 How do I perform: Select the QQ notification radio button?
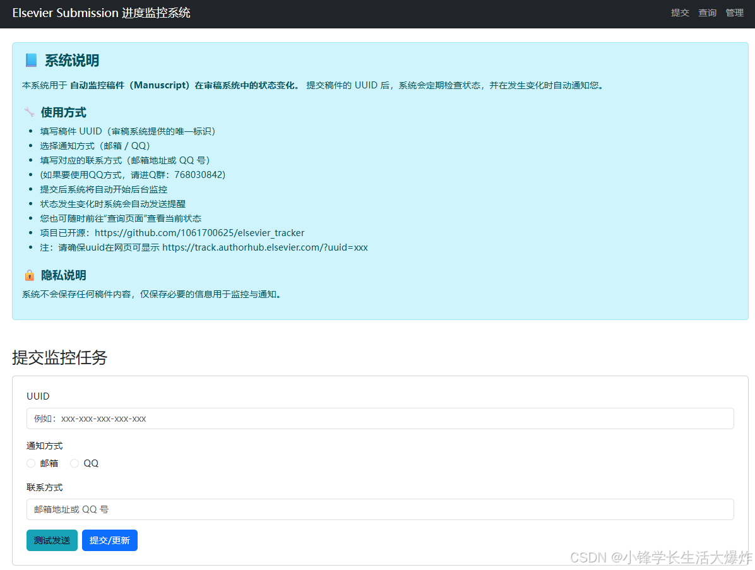(74, 463)
